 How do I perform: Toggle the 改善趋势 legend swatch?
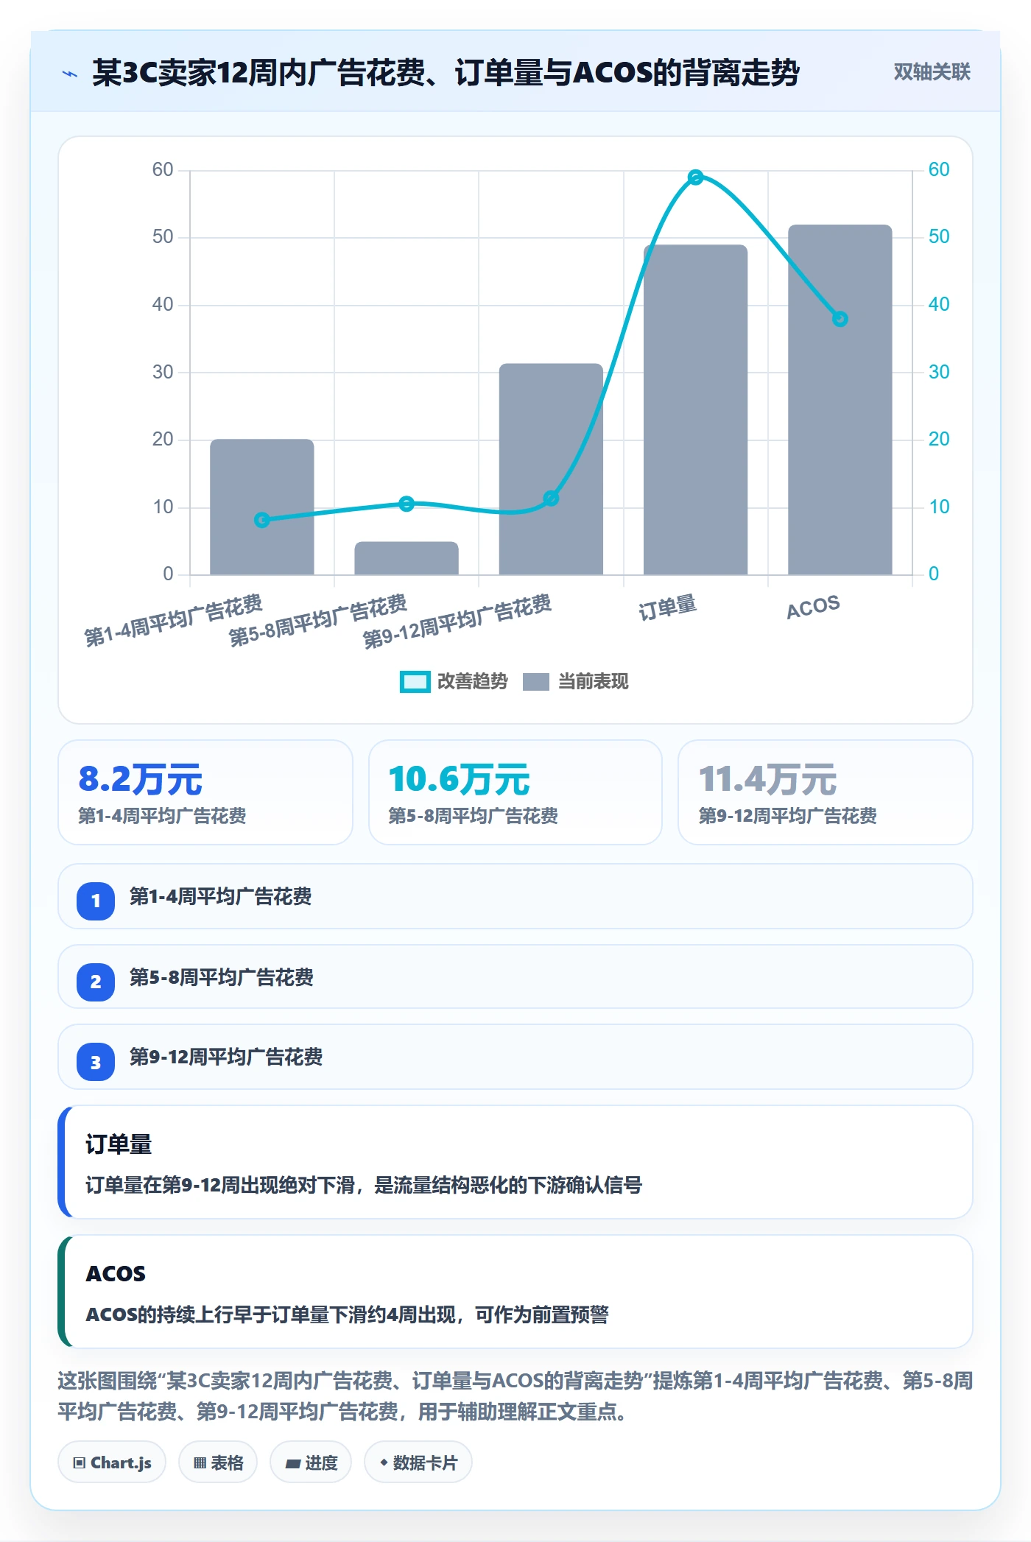pyautogui.click(x=415, y=682)
